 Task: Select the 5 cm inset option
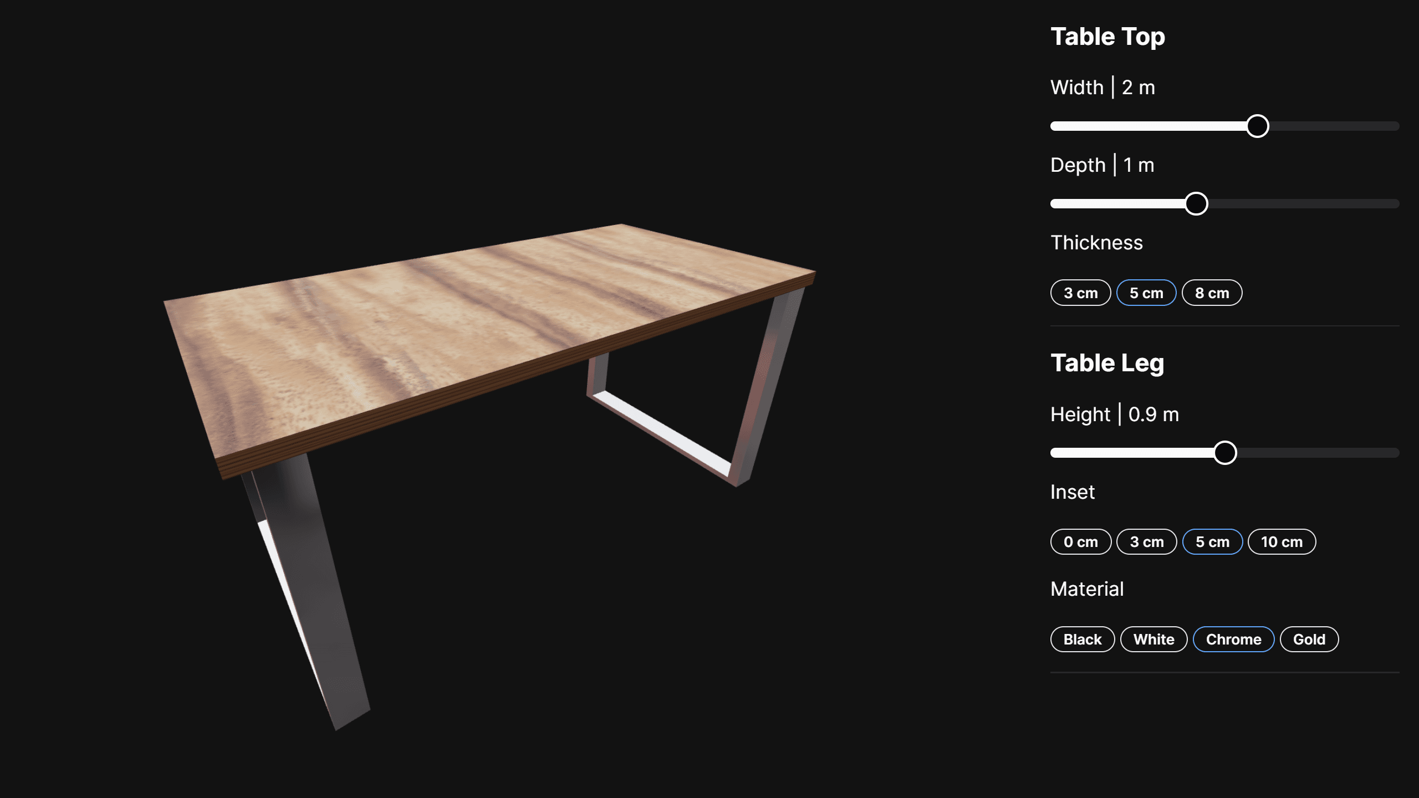coord(1212,542)
